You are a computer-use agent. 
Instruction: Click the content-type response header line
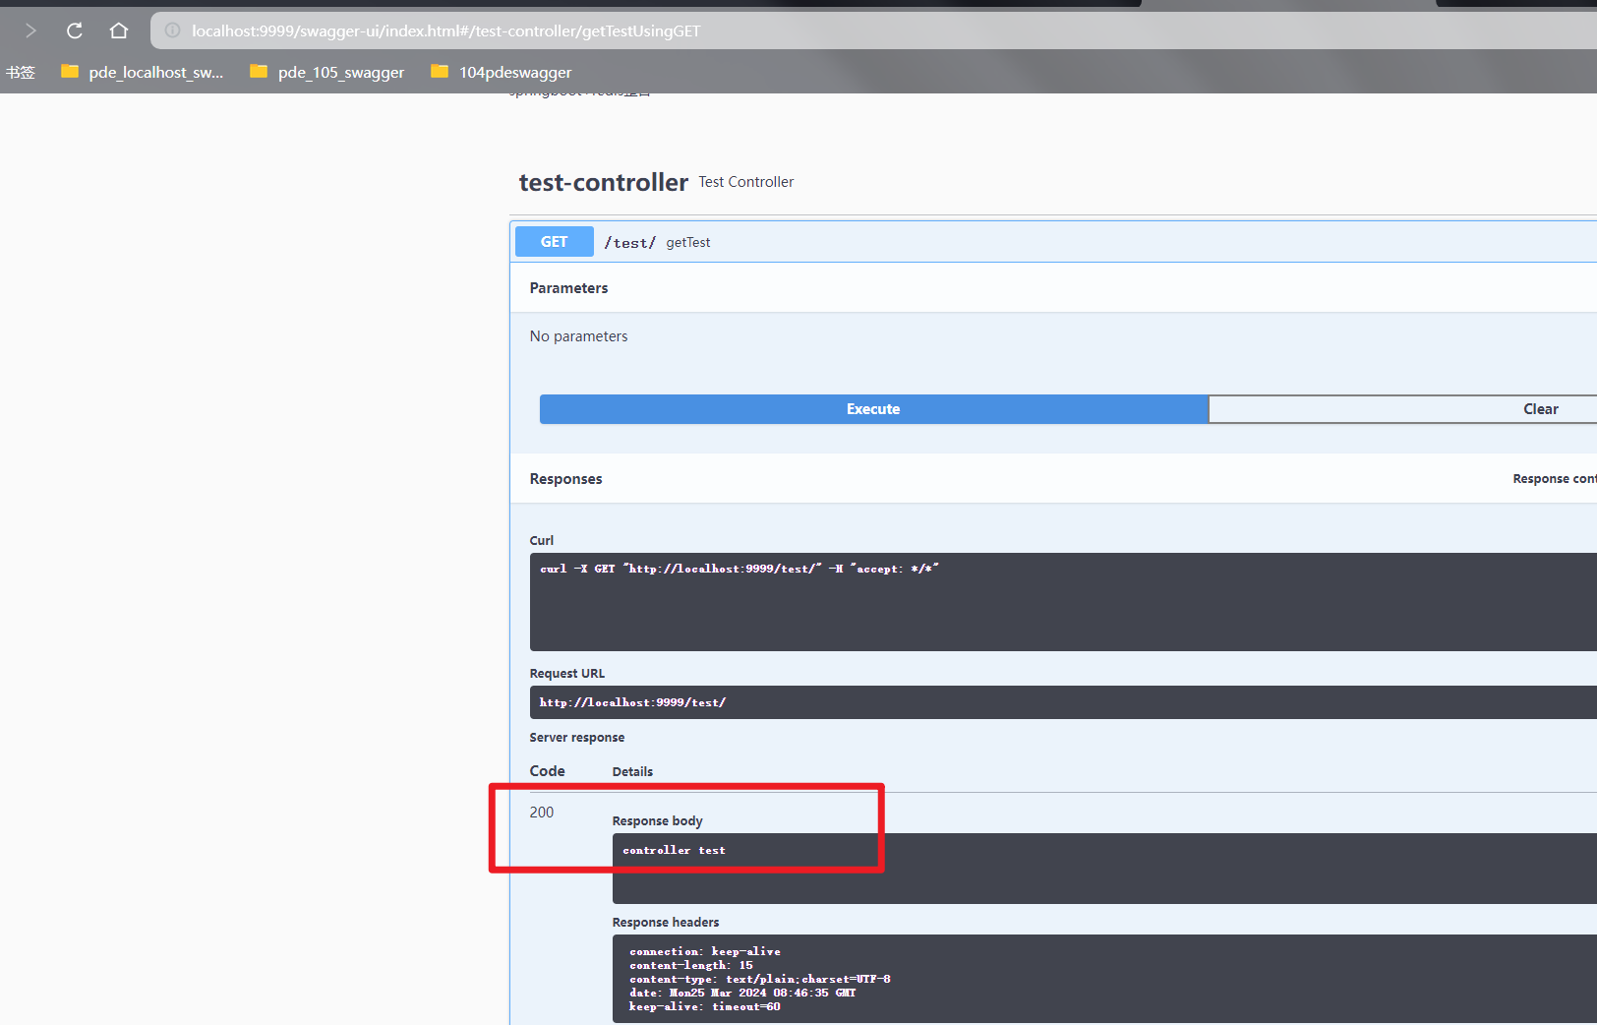tap(760, 979)
